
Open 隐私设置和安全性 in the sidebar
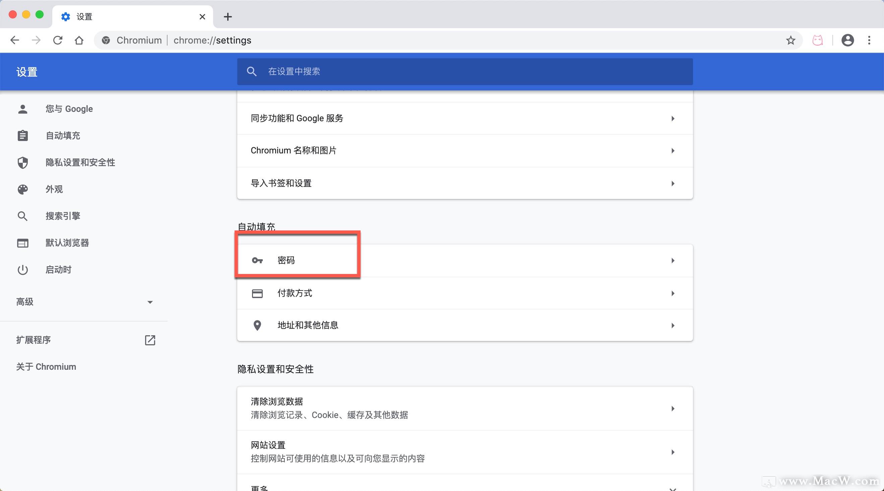point(80,162)
